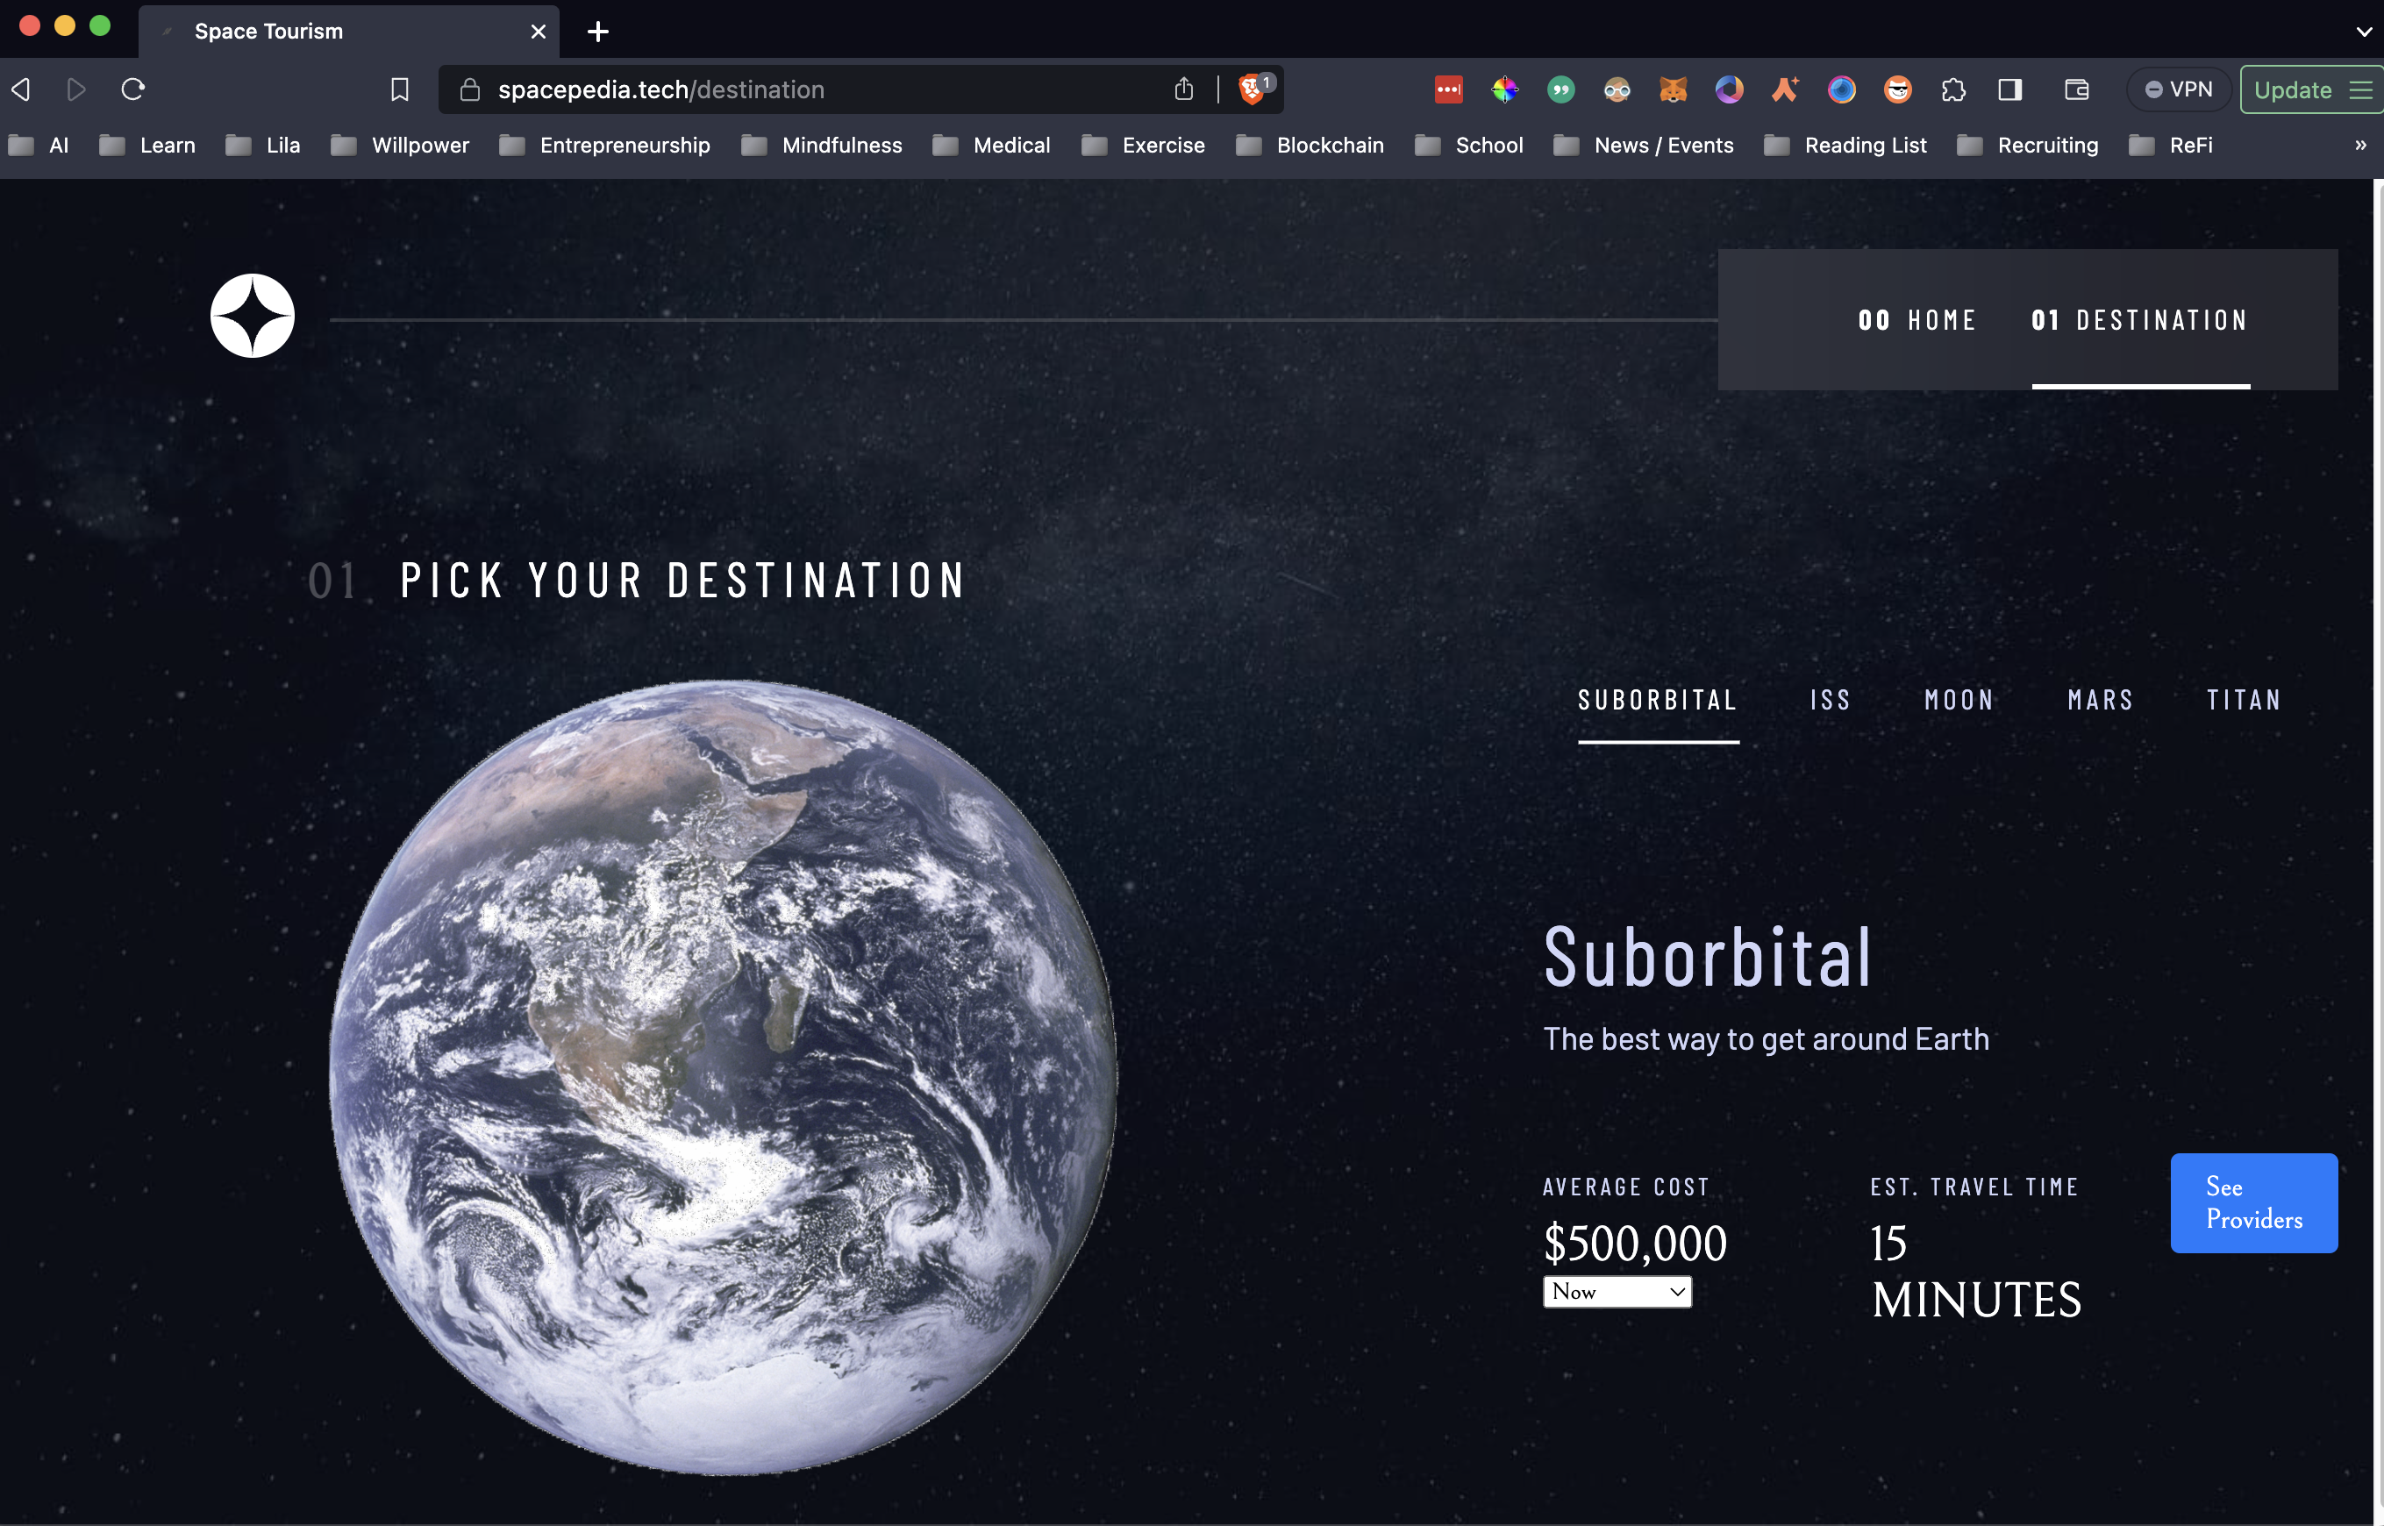Toggle the browser sidebar panel icon
Screen dimensions: 2384x1526
[x=2009, y=89]
